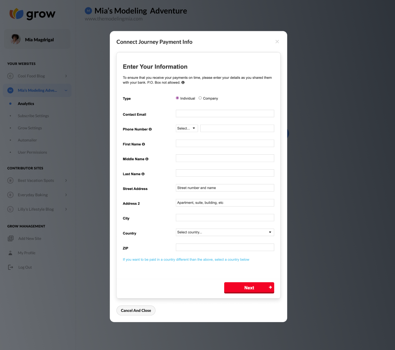This screenshot has height=350, width=395.
Task: Open the Everyday Baking contributor site
Action: [x=33, y=195]
